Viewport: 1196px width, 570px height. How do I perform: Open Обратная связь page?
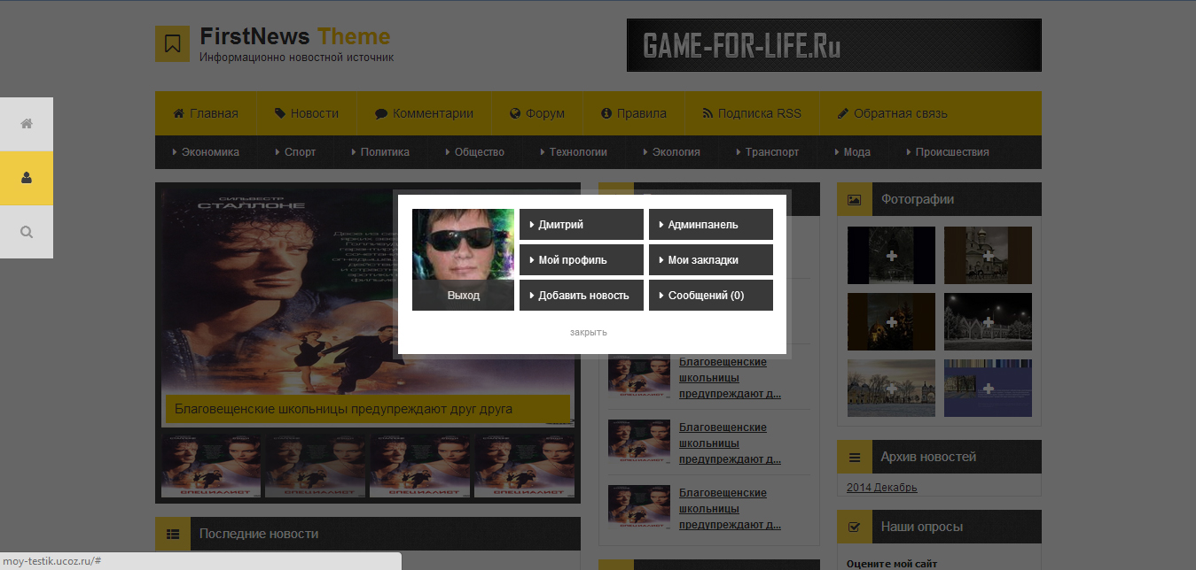[x=893, y=113]
